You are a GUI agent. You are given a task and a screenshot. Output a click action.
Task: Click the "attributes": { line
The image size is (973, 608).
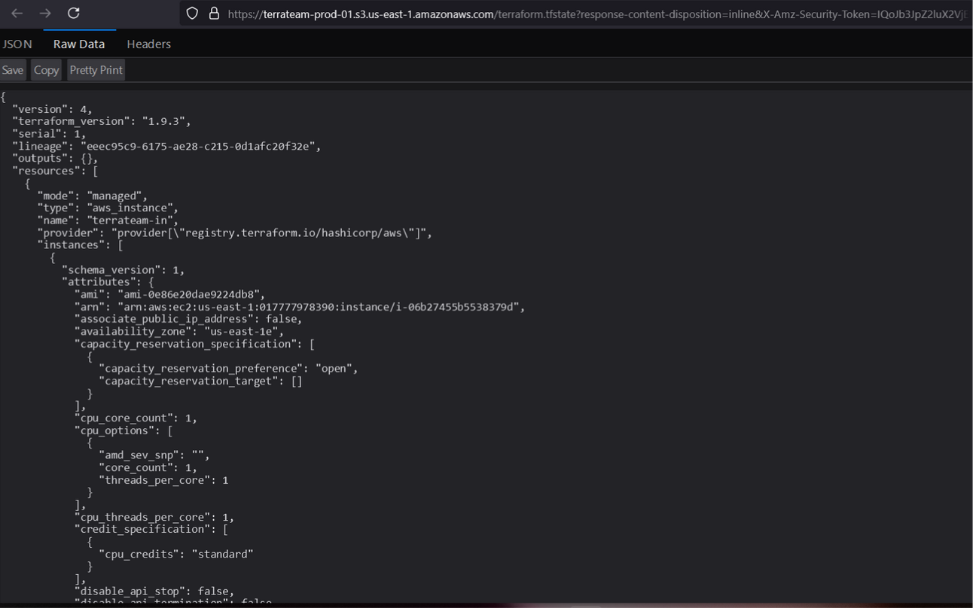(x=108, y=281)
